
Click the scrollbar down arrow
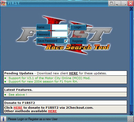point(131,113)
